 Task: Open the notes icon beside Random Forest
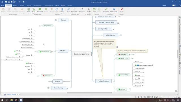click(x=31, y=39)
